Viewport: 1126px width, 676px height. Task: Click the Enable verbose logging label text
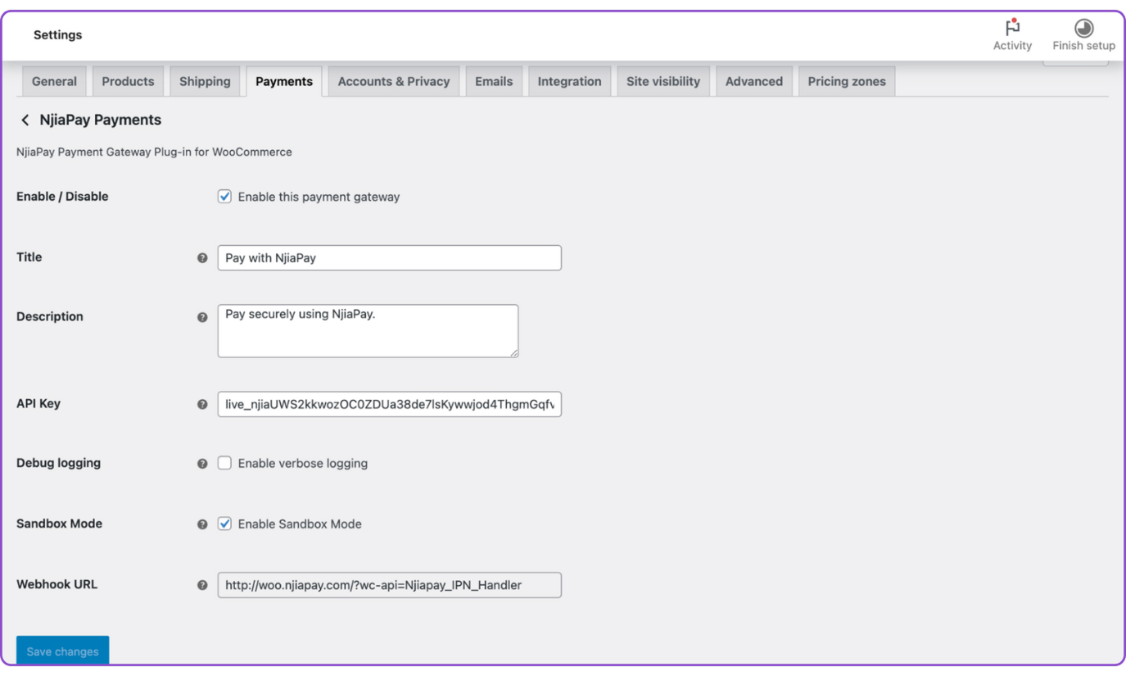(303, 463)
